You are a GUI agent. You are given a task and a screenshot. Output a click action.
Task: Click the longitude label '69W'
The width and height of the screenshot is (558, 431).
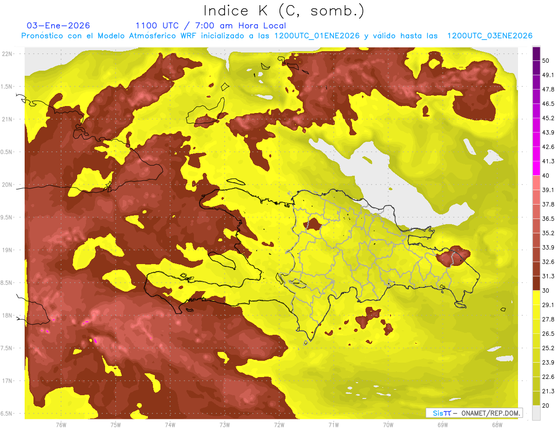pyautogui.click(x=443, y=425)
